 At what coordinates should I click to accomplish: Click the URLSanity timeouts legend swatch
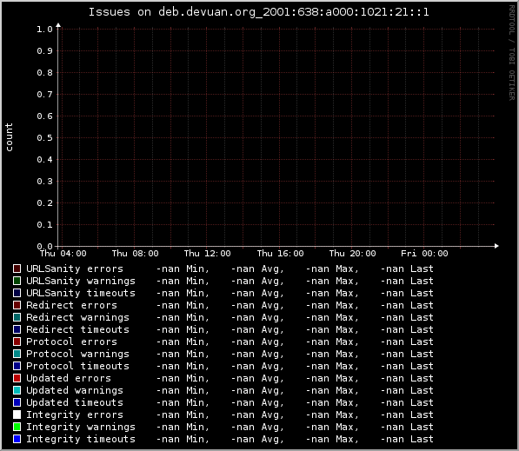coord(17,293)
